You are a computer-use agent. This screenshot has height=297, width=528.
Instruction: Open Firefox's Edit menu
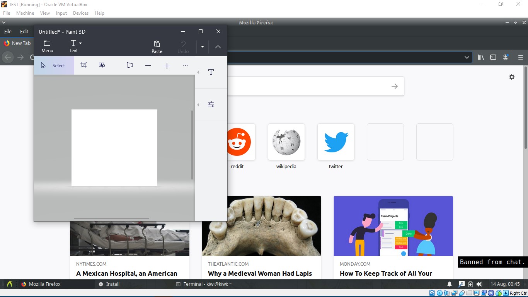pyautogui.click(x=24, y=32)
